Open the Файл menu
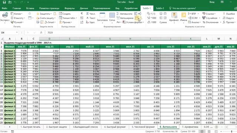This screenshot has height=133, width=237. click(x=4, y=8)
